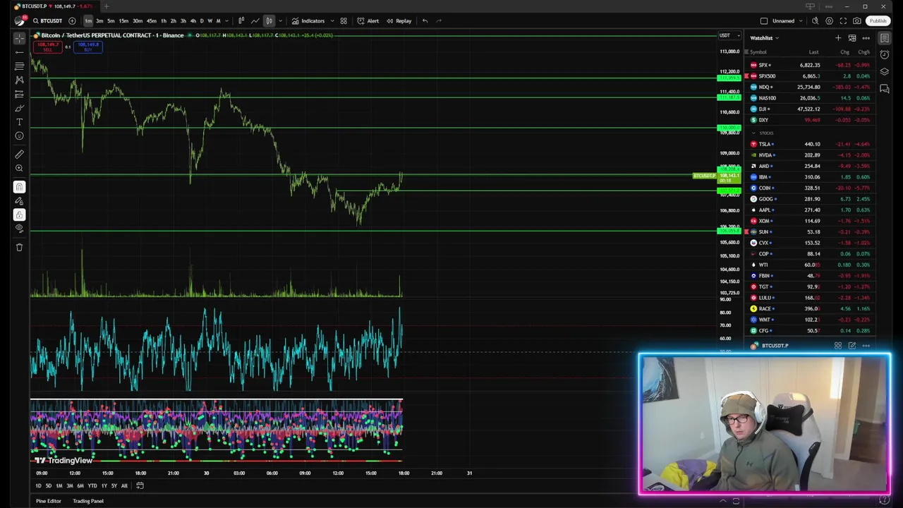Open the object tree layers panel icon
Screen dimensions: 903x508
[885, 72]
